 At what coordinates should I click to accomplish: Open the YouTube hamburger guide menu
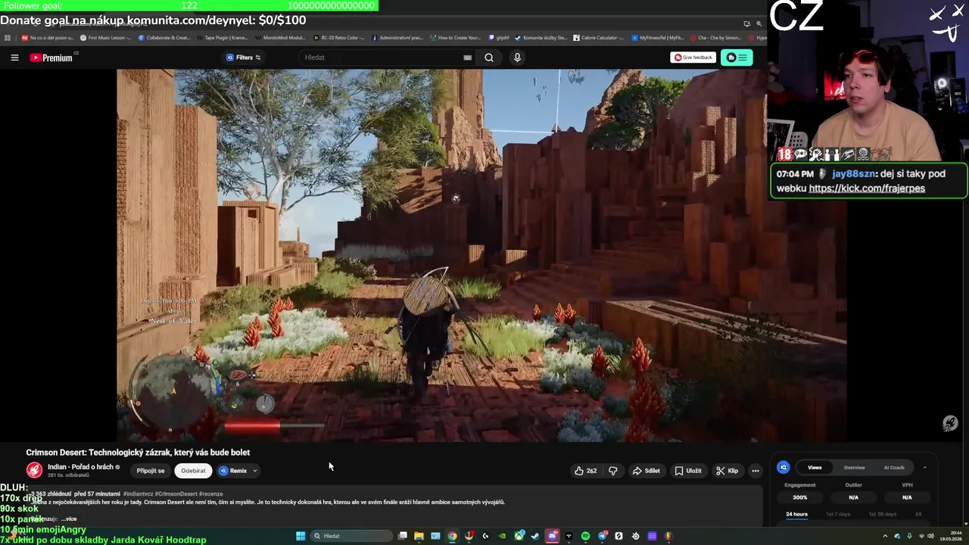point(14,58)
